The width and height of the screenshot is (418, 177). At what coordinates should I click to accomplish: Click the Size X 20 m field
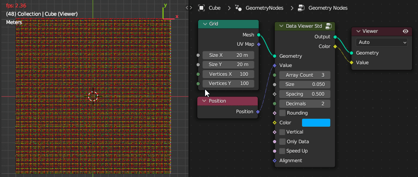[x=228, y=55]
